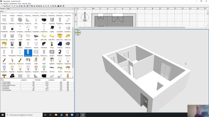Select the Create walls tool
The height and width of the screenshot is (117, 209).
32,6
